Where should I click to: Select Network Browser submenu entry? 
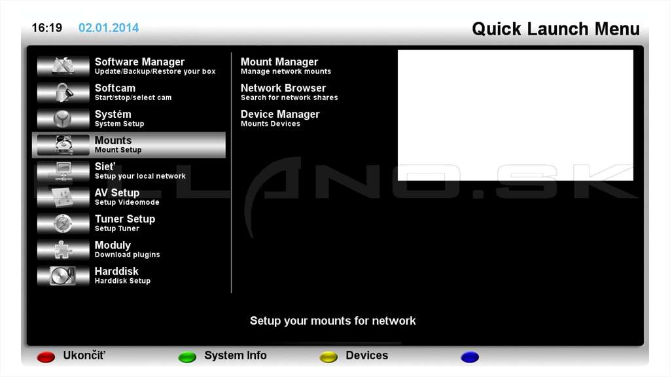(289, 92)
